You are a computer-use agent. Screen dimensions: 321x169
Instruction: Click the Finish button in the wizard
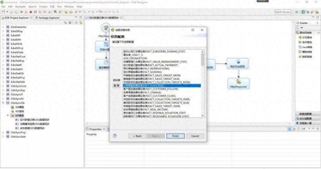[175, 136]
